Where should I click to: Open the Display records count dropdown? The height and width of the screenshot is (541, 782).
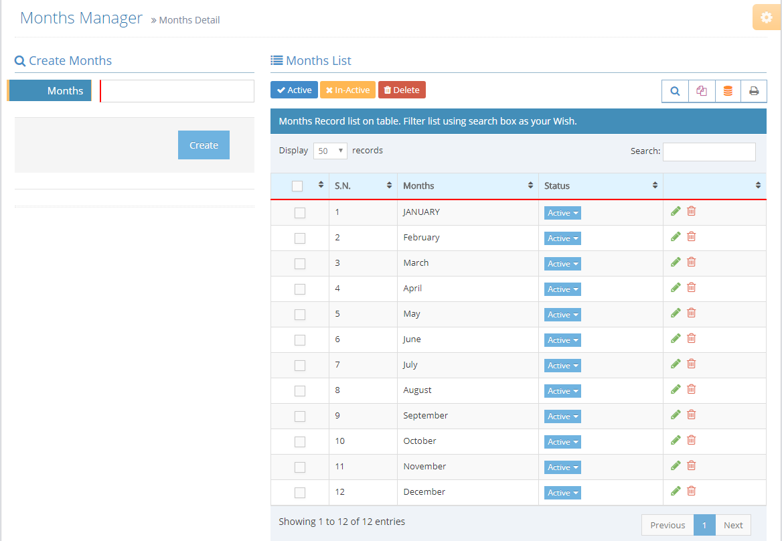[330, 151]
